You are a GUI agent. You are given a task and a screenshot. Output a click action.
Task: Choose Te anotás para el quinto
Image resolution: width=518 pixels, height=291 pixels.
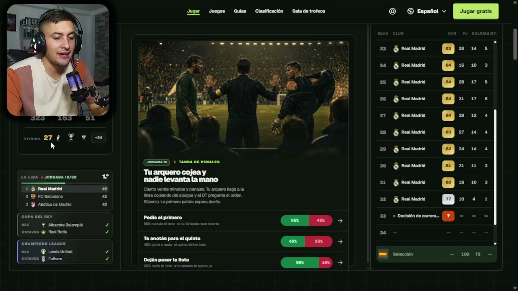point(243,241)
